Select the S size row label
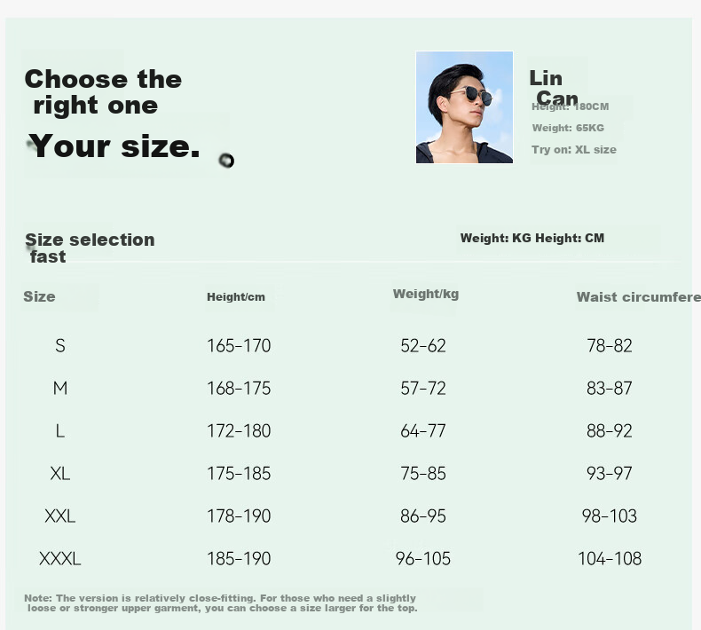 60,346
